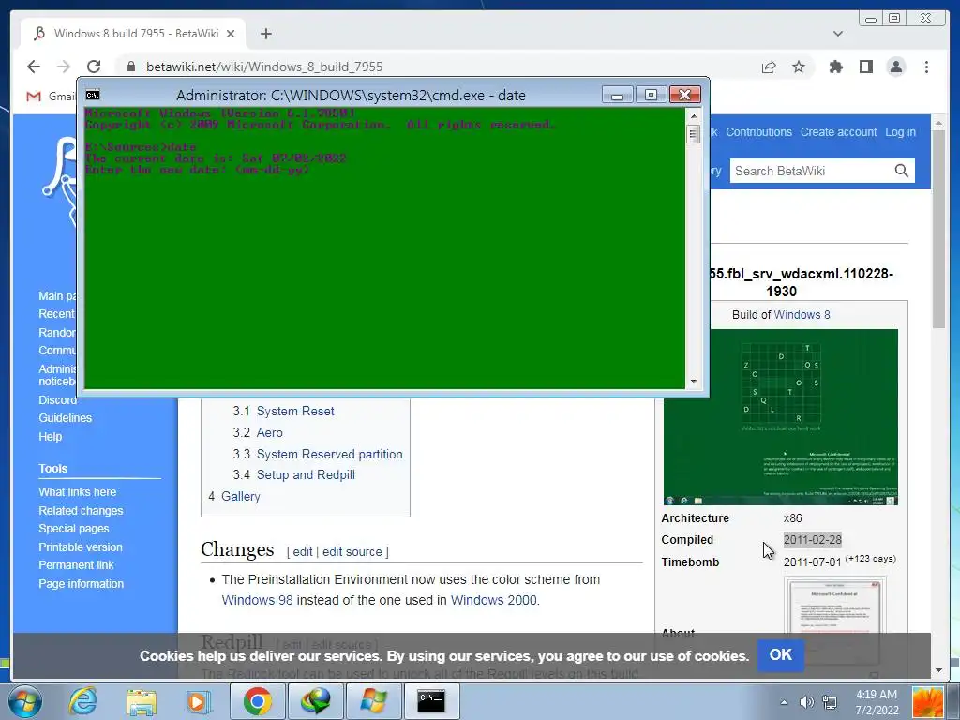Open the volume speaker tray icon
The width and height of the screenshot is (960, 720).
(807, 702)
